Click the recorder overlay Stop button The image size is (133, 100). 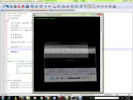(x=62, y=78)
